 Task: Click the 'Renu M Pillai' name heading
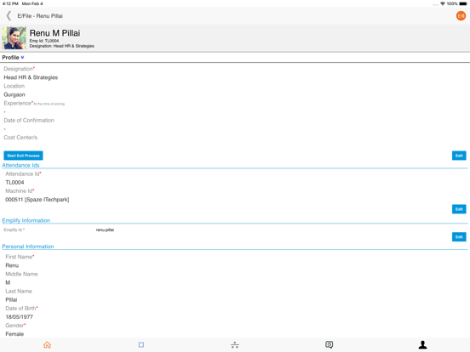(54, 33)
